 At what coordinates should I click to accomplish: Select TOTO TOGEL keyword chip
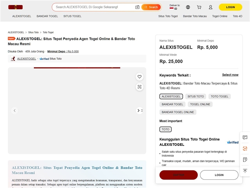tap(220, 96)
